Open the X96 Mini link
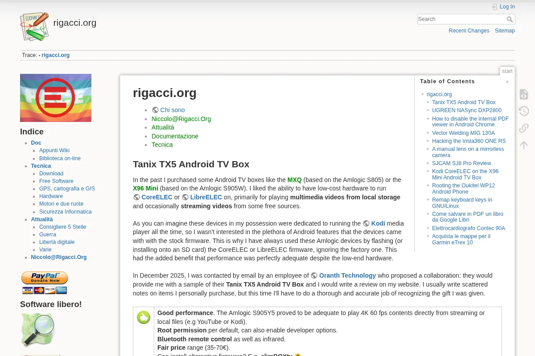This screenshot has height=356, width=535. coord(145,188)
